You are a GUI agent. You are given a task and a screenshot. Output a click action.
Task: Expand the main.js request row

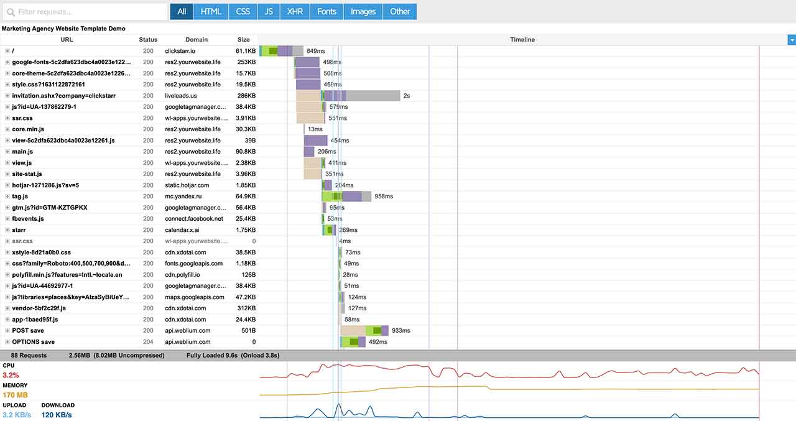(x=7, y=152)
